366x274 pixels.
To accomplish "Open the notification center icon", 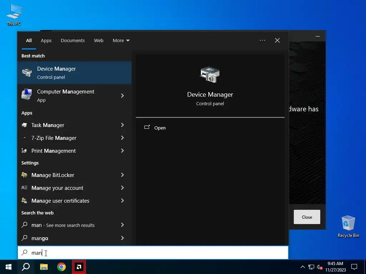I will click(354, 267).
